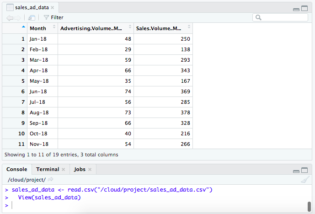
Task: Close the Jobs tab
Action: [90, 170]
